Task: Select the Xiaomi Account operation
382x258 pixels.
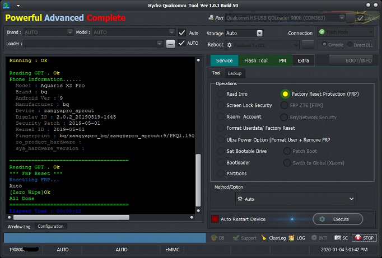Action: click(x=221, y=116)
